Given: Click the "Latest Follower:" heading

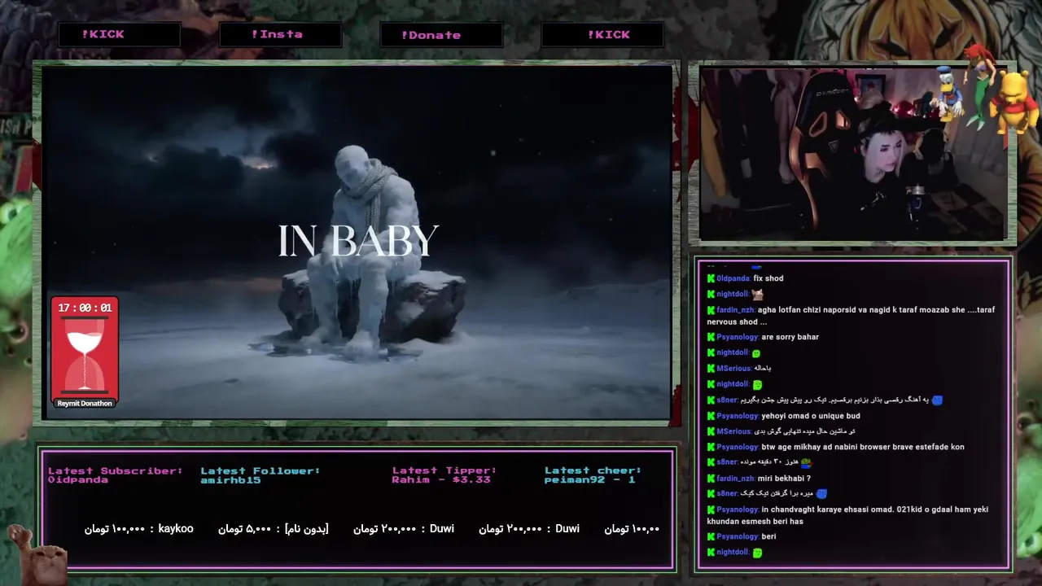Looking at the screenshot, I should [x=260, y=470].
